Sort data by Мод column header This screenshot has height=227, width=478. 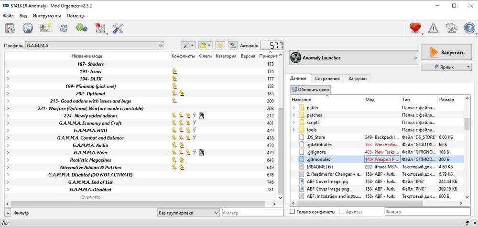click(x=382, y=100)
